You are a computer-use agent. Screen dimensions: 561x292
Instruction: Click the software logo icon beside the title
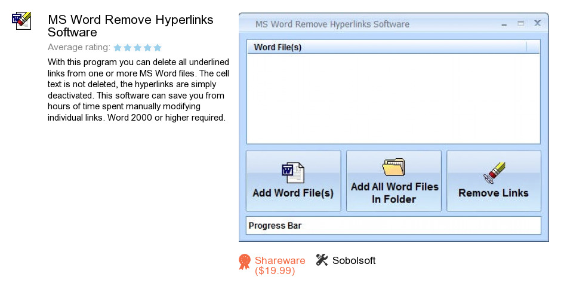(21, 21)
